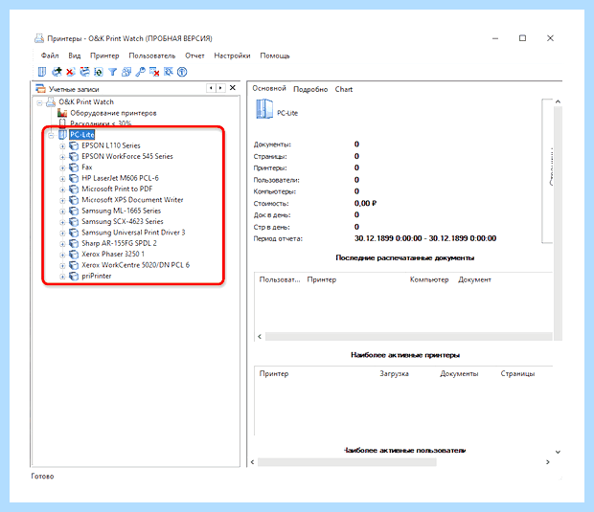The height and width of the screenshot is (512, 594).
Task: Expand the Microsoft Print to PDF node
Action: [62, 189]
